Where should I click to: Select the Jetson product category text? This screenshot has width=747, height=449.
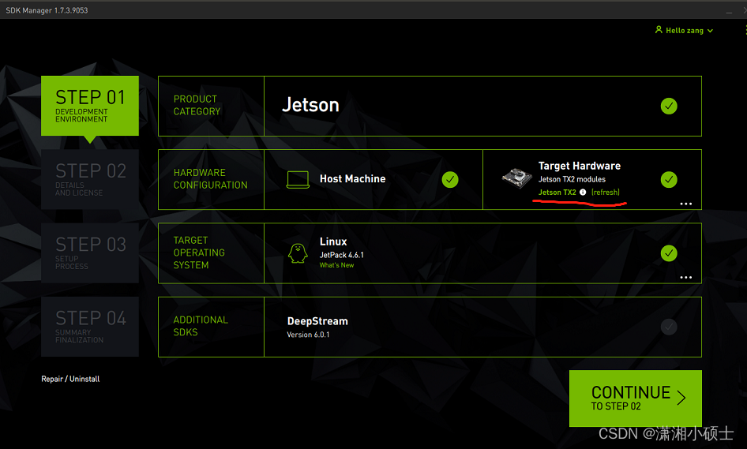[310, 105]
